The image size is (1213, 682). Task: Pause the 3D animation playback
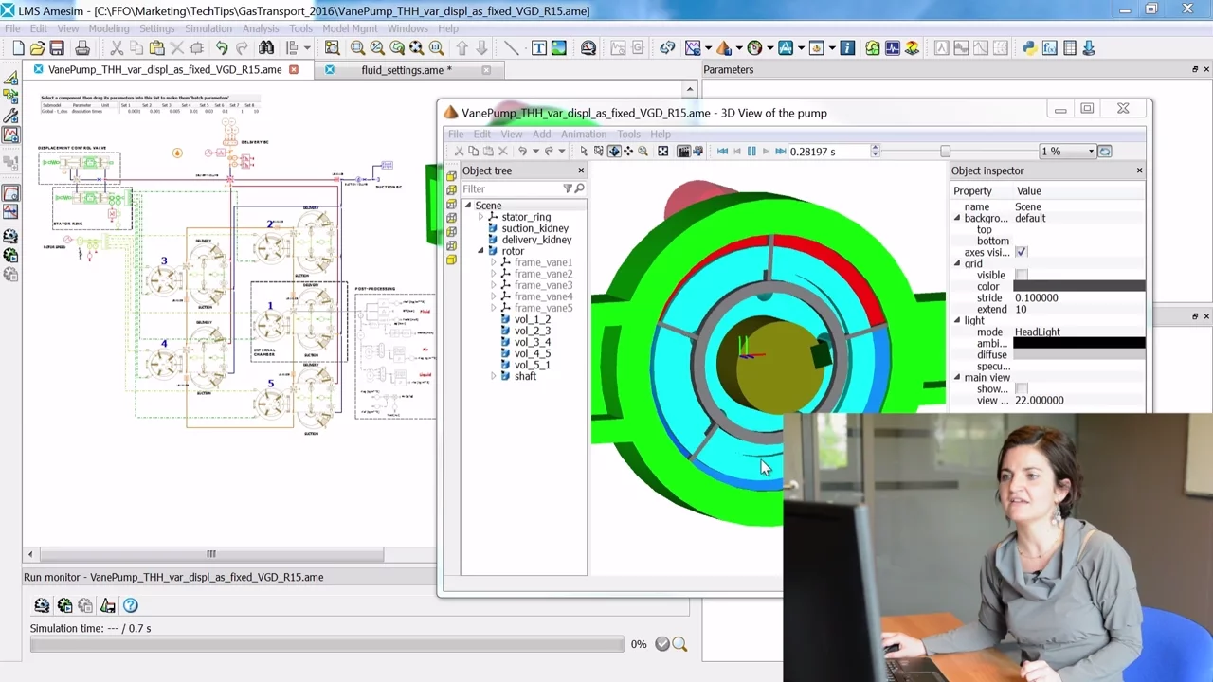[x=752, y=152]
